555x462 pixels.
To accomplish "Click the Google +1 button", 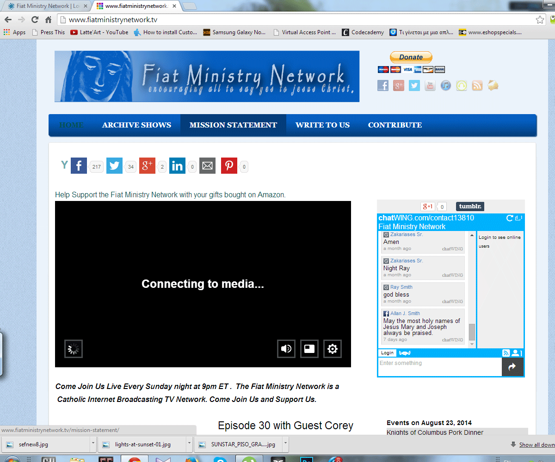I will [x=427, y=207].
